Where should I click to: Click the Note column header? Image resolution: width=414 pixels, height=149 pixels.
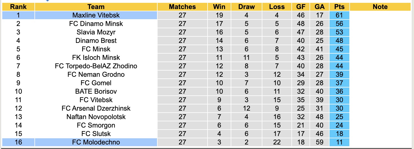(380, 7)
